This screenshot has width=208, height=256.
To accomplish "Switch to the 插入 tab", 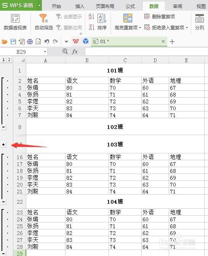I will pyautogui.click(x=80, y=6).
